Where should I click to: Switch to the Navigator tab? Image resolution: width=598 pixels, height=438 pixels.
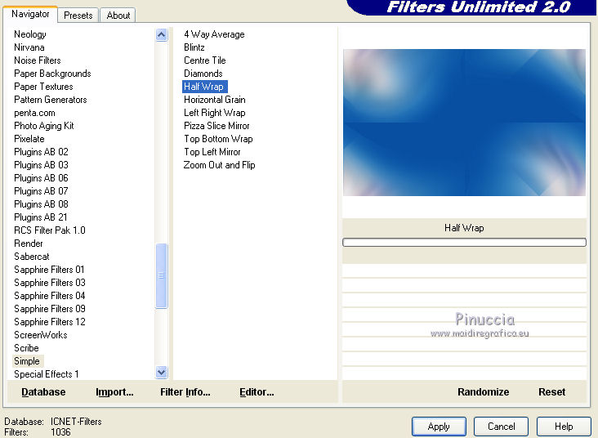30,15
